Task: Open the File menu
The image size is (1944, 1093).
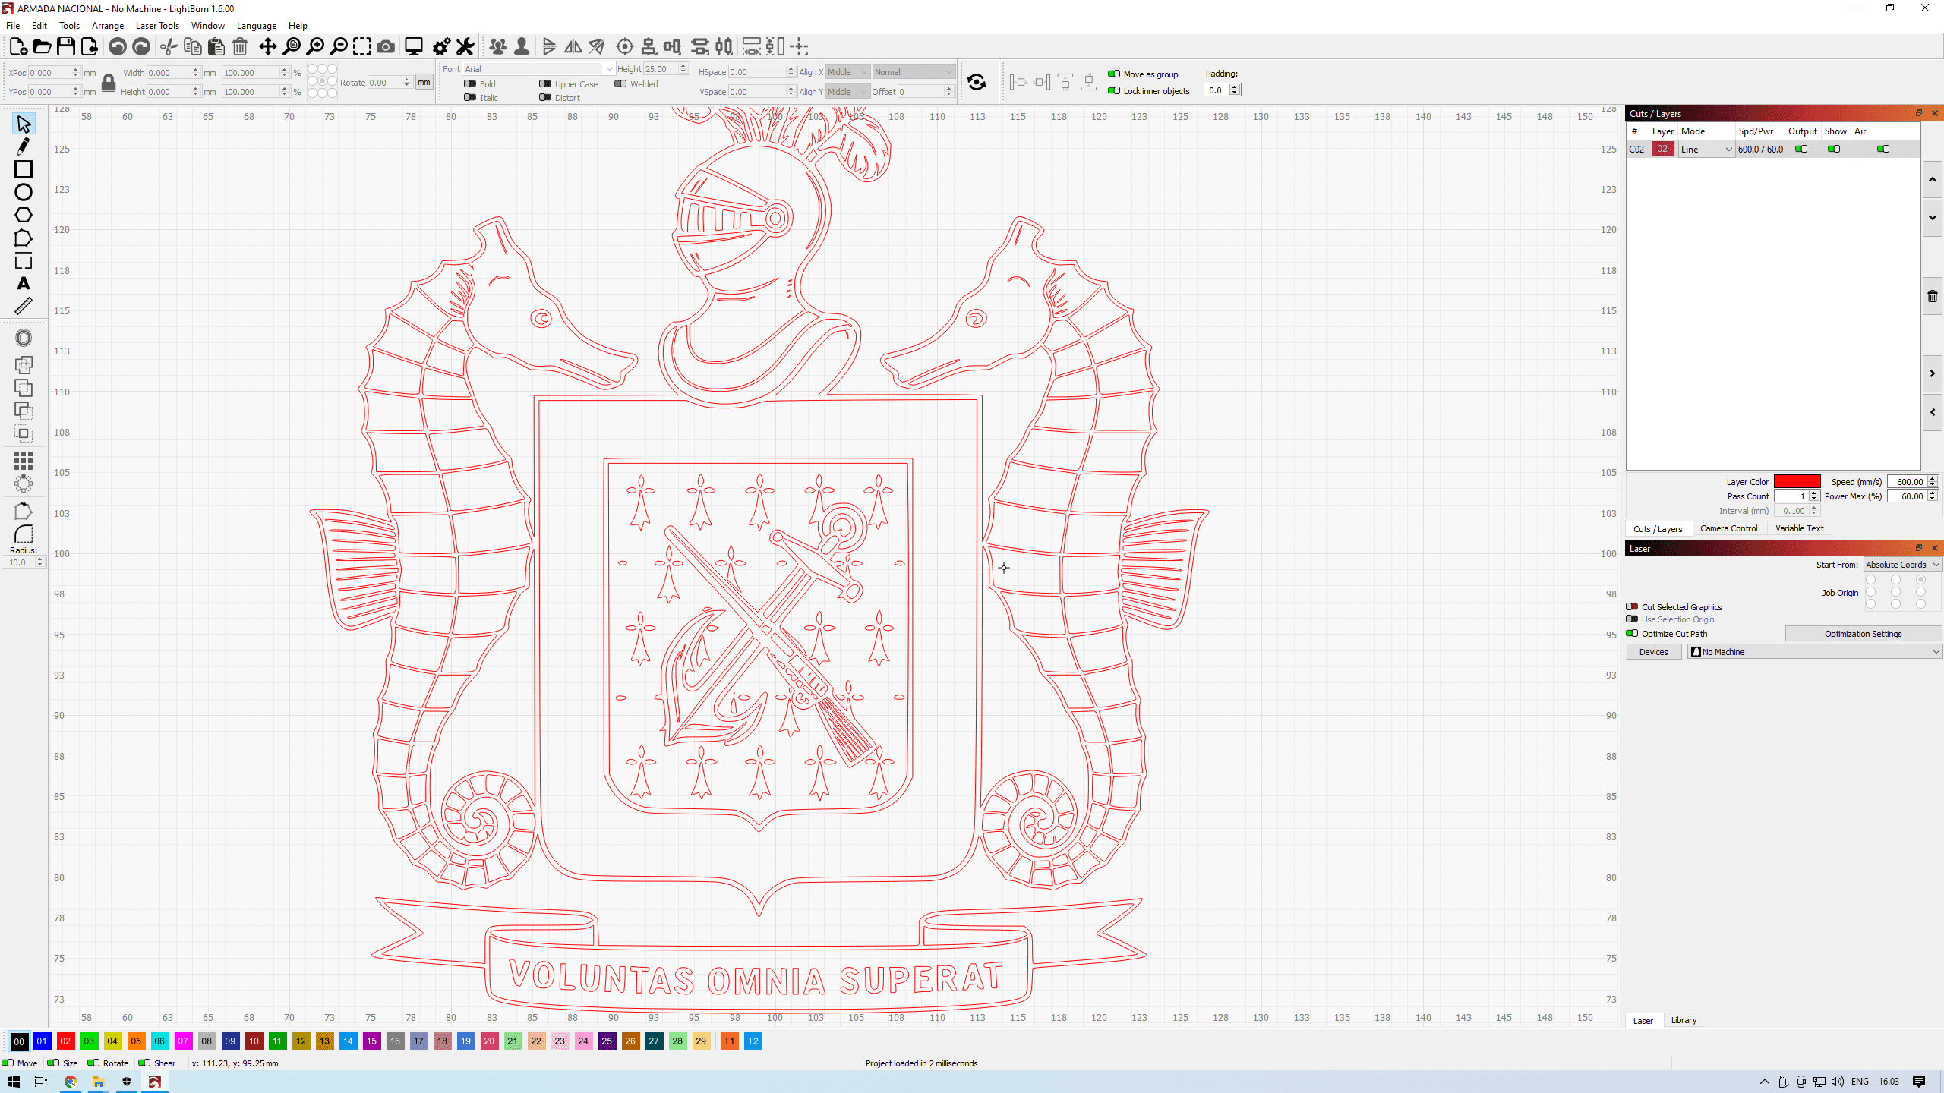Action: point(13,26)
